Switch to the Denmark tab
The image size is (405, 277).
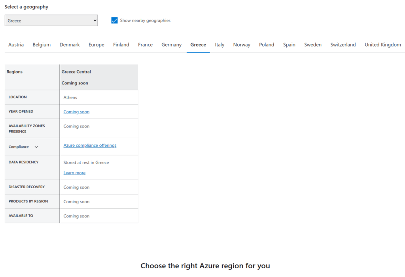pyautogui.click(x=70, y=45)
